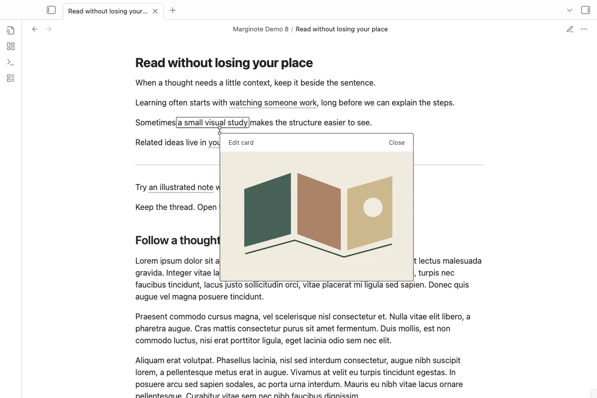This screenshot has height=398, width=597.
Task: Close the 'Read without losing your...' tab
Action: point(155,11)
